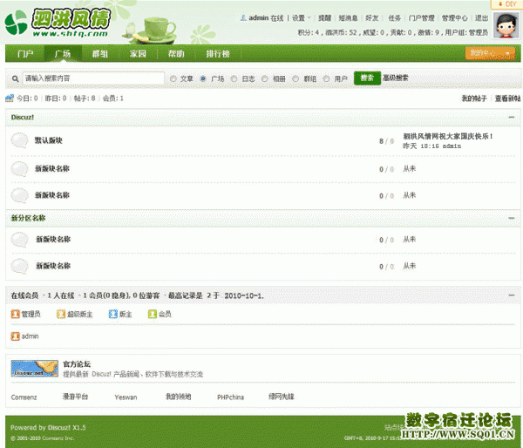Click Discuz! X1.5 footer link
The width and height of the screenshot is (523, 448).
[67, 428]
